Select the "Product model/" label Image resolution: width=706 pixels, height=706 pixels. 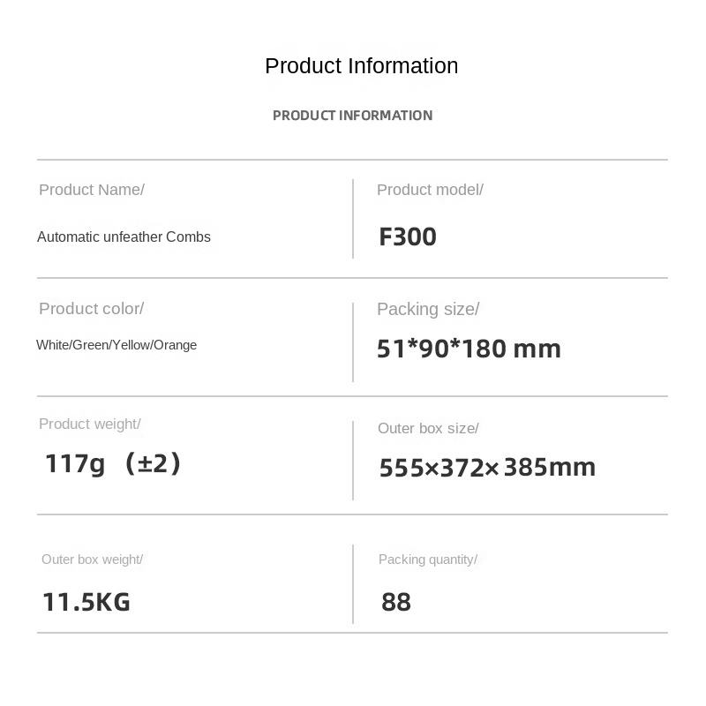[430, 190]
